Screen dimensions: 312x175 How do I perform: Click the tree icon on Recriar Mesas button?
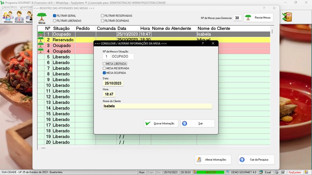(x=248, y=17)
